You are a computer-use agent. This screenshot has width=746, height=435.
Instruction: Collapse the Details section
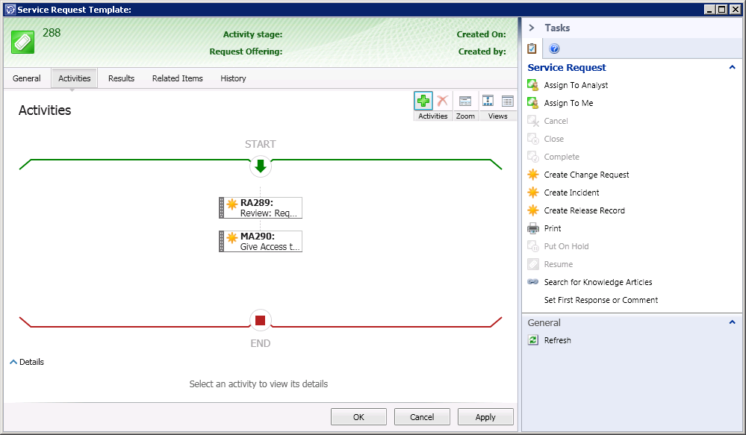click(14, 362)
